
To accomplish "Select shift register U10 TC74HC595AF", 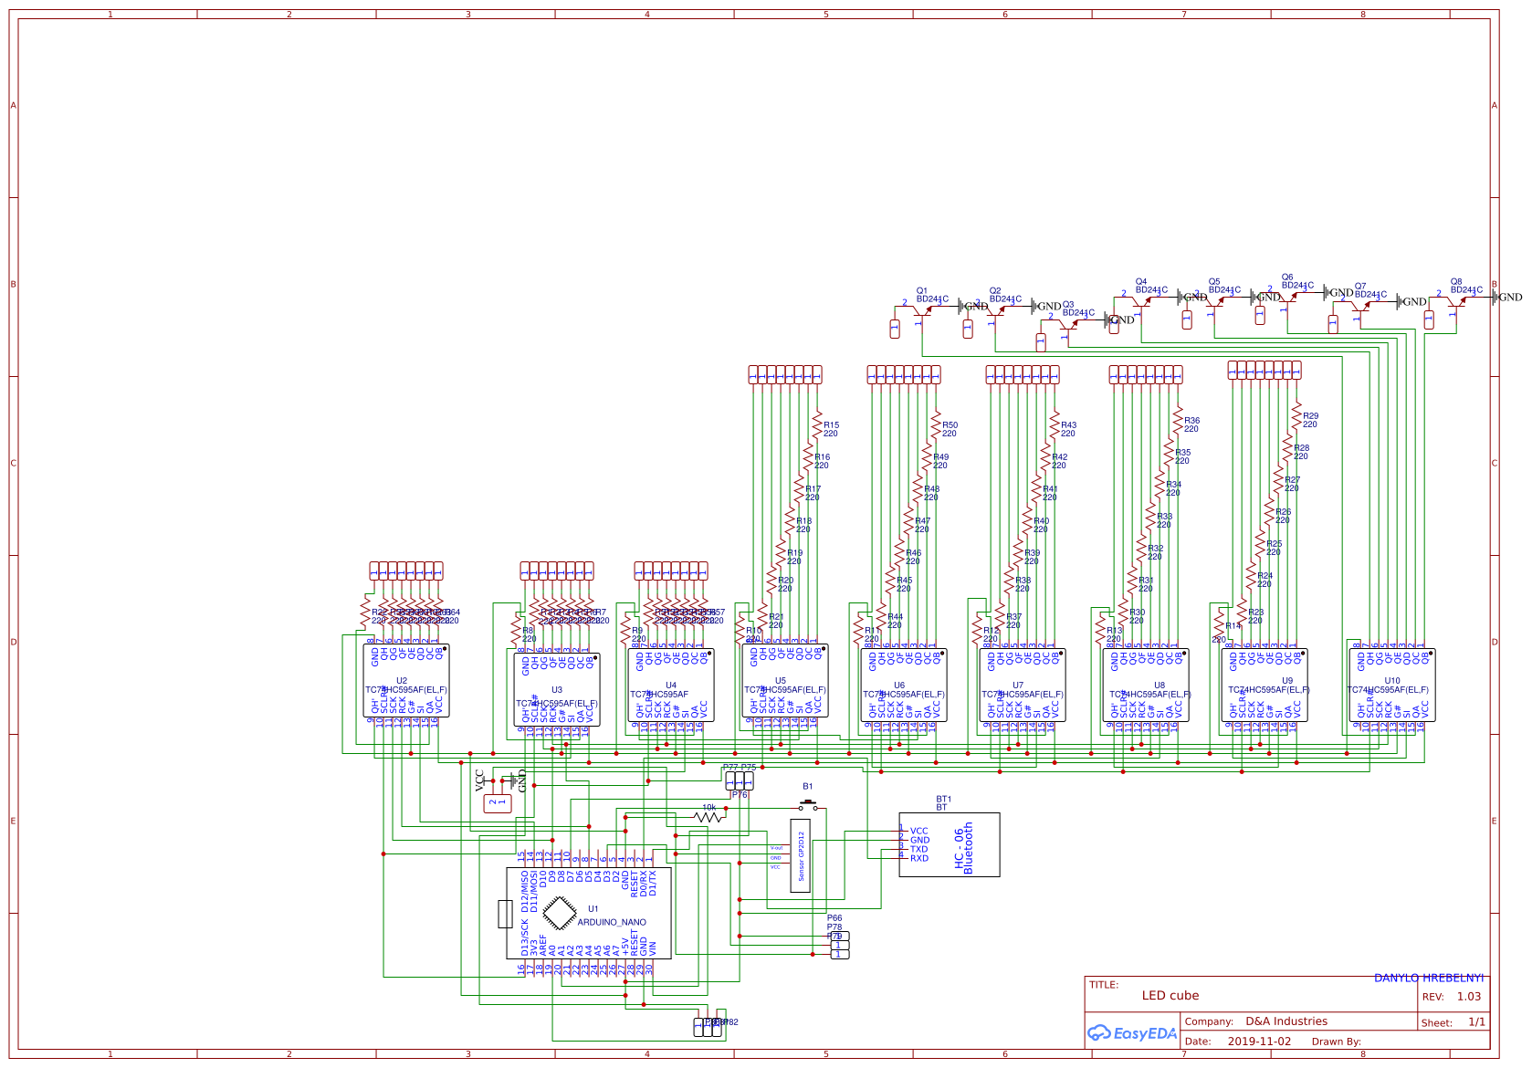I will pyautogui.click(x=1390, y=680).
